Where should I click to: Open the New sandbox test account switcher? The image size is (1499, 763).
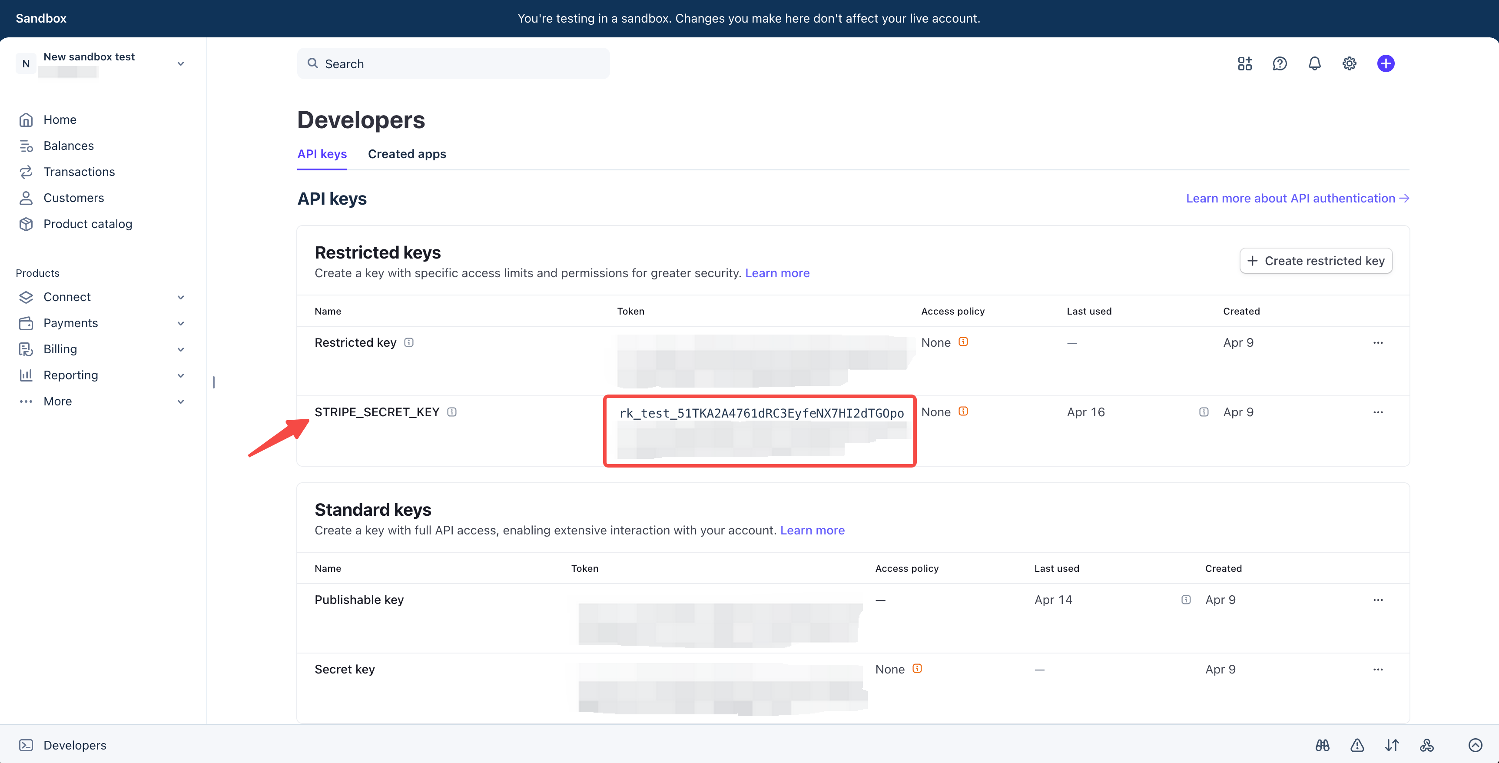point(100,63)
